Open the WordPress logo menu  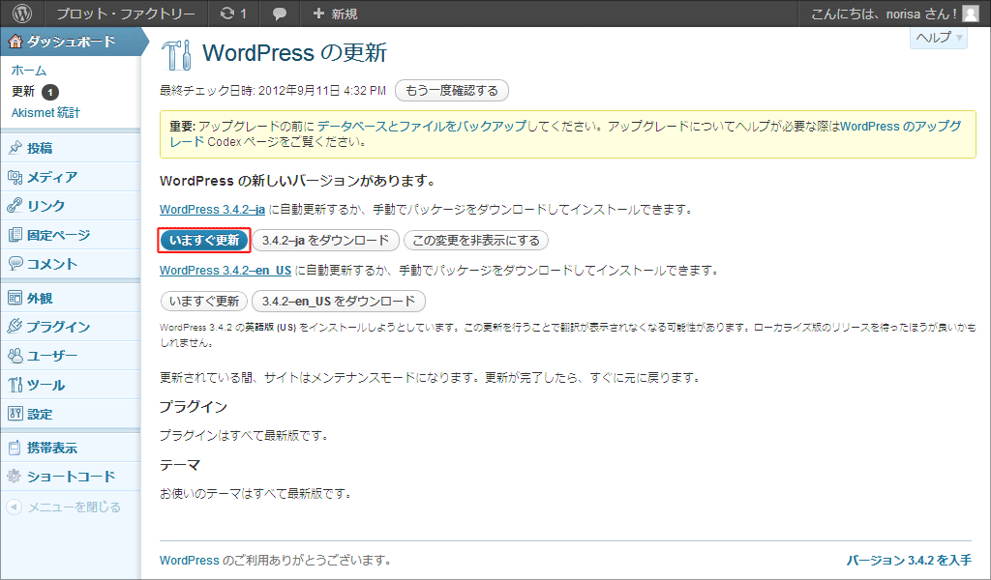coord(22,14)
